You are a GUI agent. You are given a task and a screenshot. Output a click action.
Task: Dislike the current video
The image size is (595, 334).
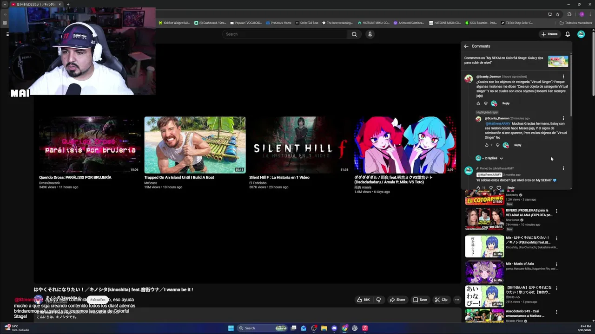click(378, 300)
